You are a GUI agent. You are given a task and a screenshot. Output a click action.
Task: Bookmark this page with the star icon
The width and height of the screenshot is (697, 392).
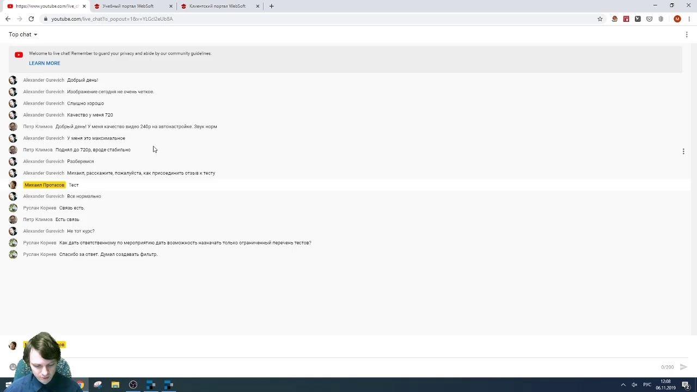click(600, 19)
